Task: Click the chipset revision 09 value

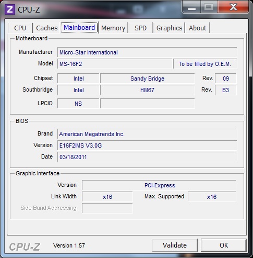Action: (226, 78)
